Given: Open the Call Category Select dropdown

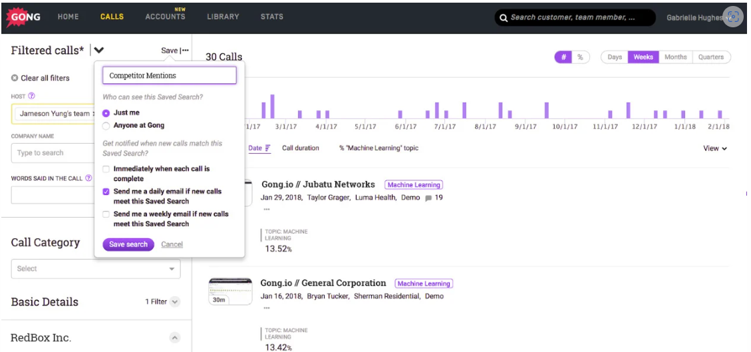Looking at the screenshot, I should click(x=96, y=269).
